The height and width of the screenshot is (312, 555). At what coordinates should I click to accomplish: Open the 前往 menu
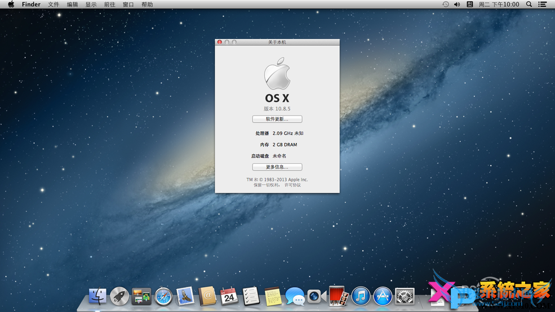(109, 5)
